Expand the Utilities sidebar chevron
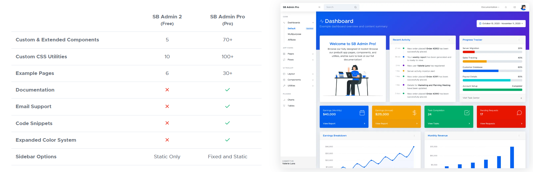Image resolution: width=533 pixels, height=172 pixels. pyautogui.click(x=313, y=86)
